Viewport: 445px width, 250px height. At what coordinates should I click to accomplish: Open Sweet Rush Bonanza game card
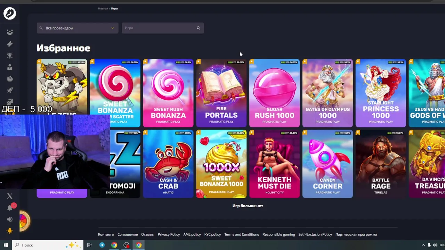[168, 93]
